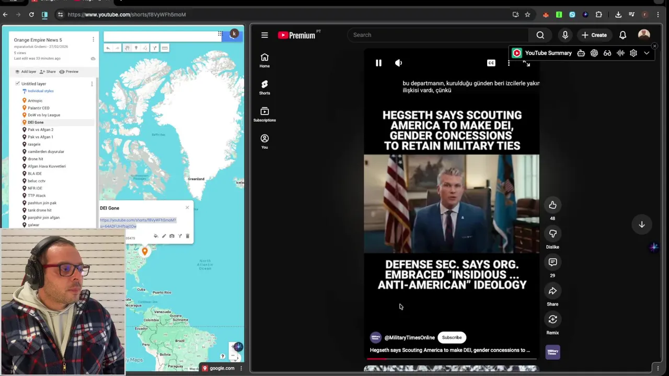The height and width of the screenshot is (376, 669).
Task: Open the Short's three-dot more menu
Action: [509, 63]
